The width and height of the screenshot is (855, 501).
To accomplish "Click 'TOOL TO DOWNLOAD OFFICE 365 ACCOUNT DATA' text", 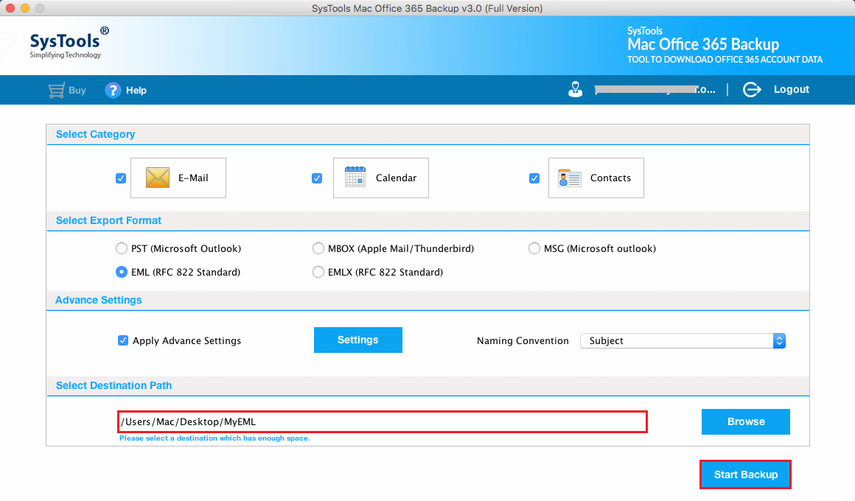I will pyautogui.click(x=725, y=60).
